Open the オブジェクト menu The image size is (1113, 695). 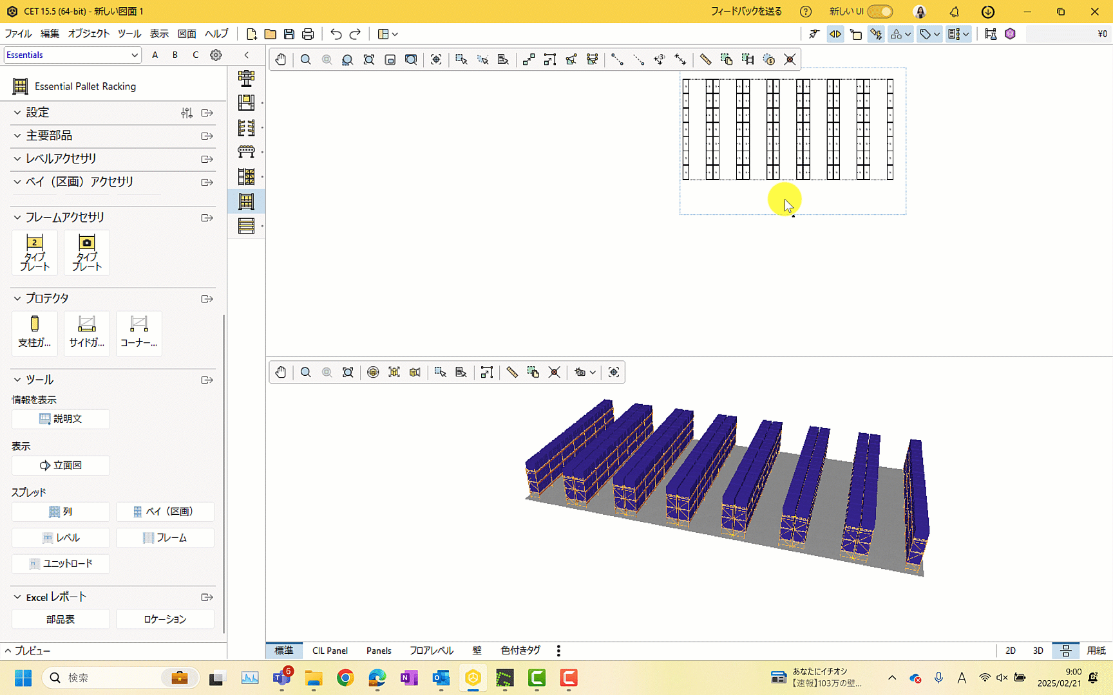pyautogui.click(x=89, y=33)
